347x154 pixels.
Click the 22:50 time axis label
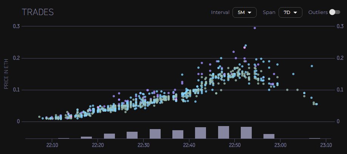(235, 146)
